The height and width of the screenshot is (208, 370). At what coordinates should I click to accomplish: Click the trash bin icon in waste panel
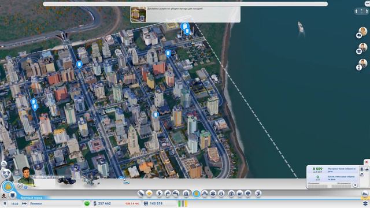click(x=361, y=169)
